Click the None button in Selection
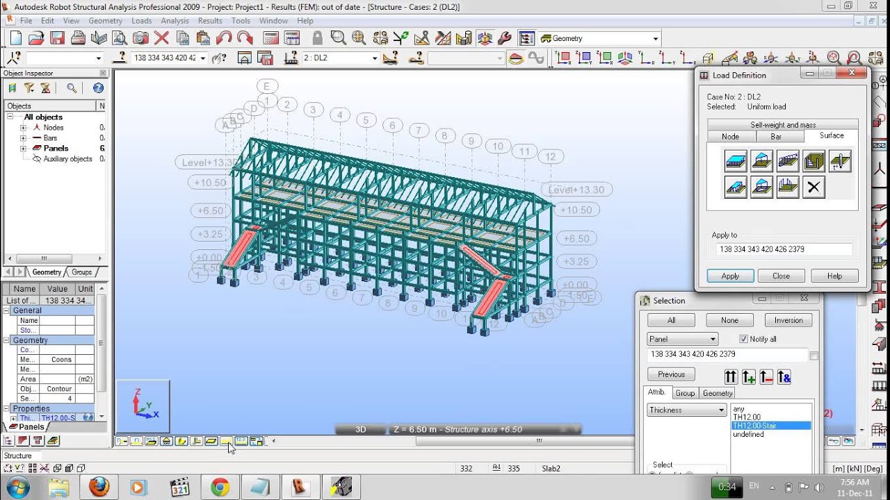The width and height of the screenshot is (890, 500). coord(729,320)
